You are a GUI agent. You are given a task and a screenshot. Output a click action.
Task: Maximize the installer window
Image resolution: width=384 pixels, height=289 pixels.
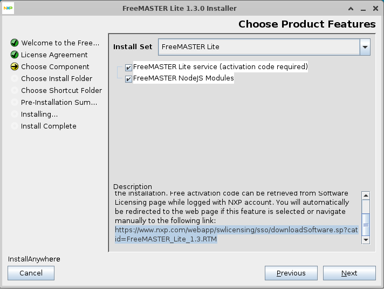point(364,9)
